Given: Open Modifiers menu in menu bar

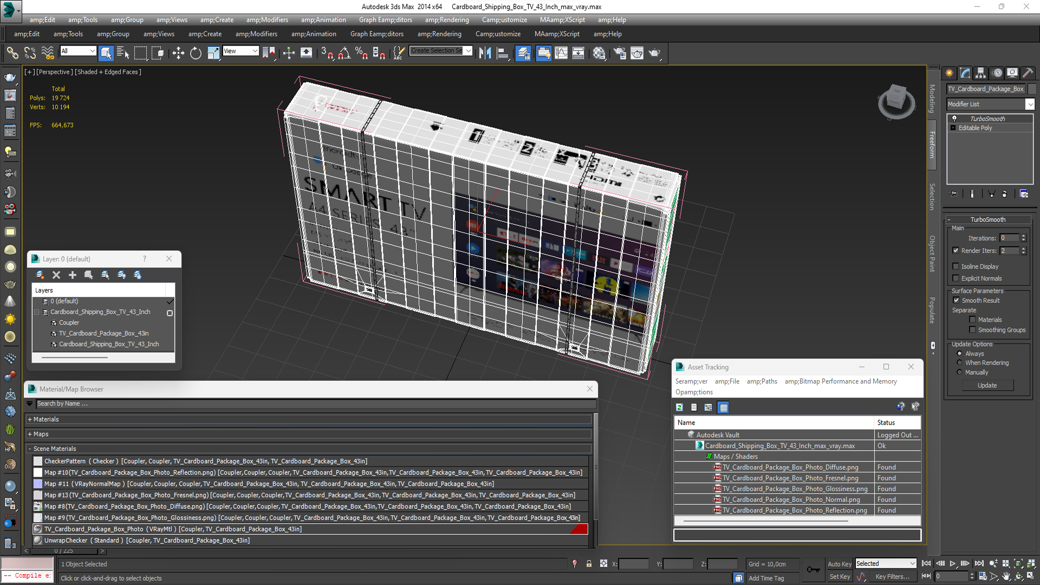Looking at the screenshot, I should pyautogui.click(x=267, y=19).
